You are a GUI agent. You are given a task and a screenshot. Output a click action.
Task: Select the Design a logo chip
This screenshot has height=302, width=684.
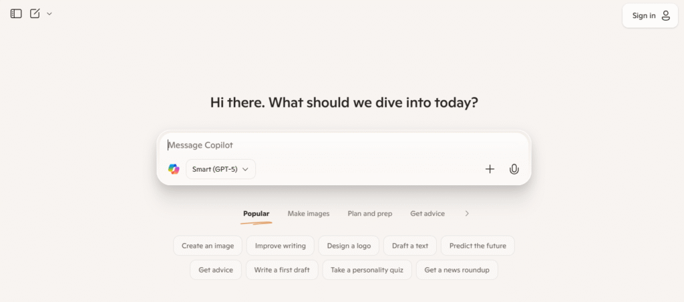pyautogui.click(x=349, y=246)
